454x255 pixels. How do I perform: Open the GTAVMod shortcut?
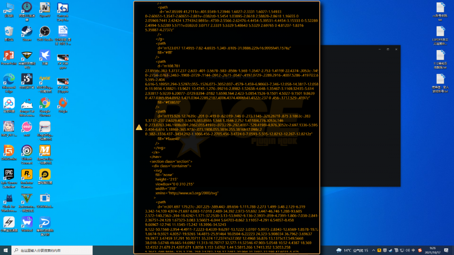pos(45,200)
